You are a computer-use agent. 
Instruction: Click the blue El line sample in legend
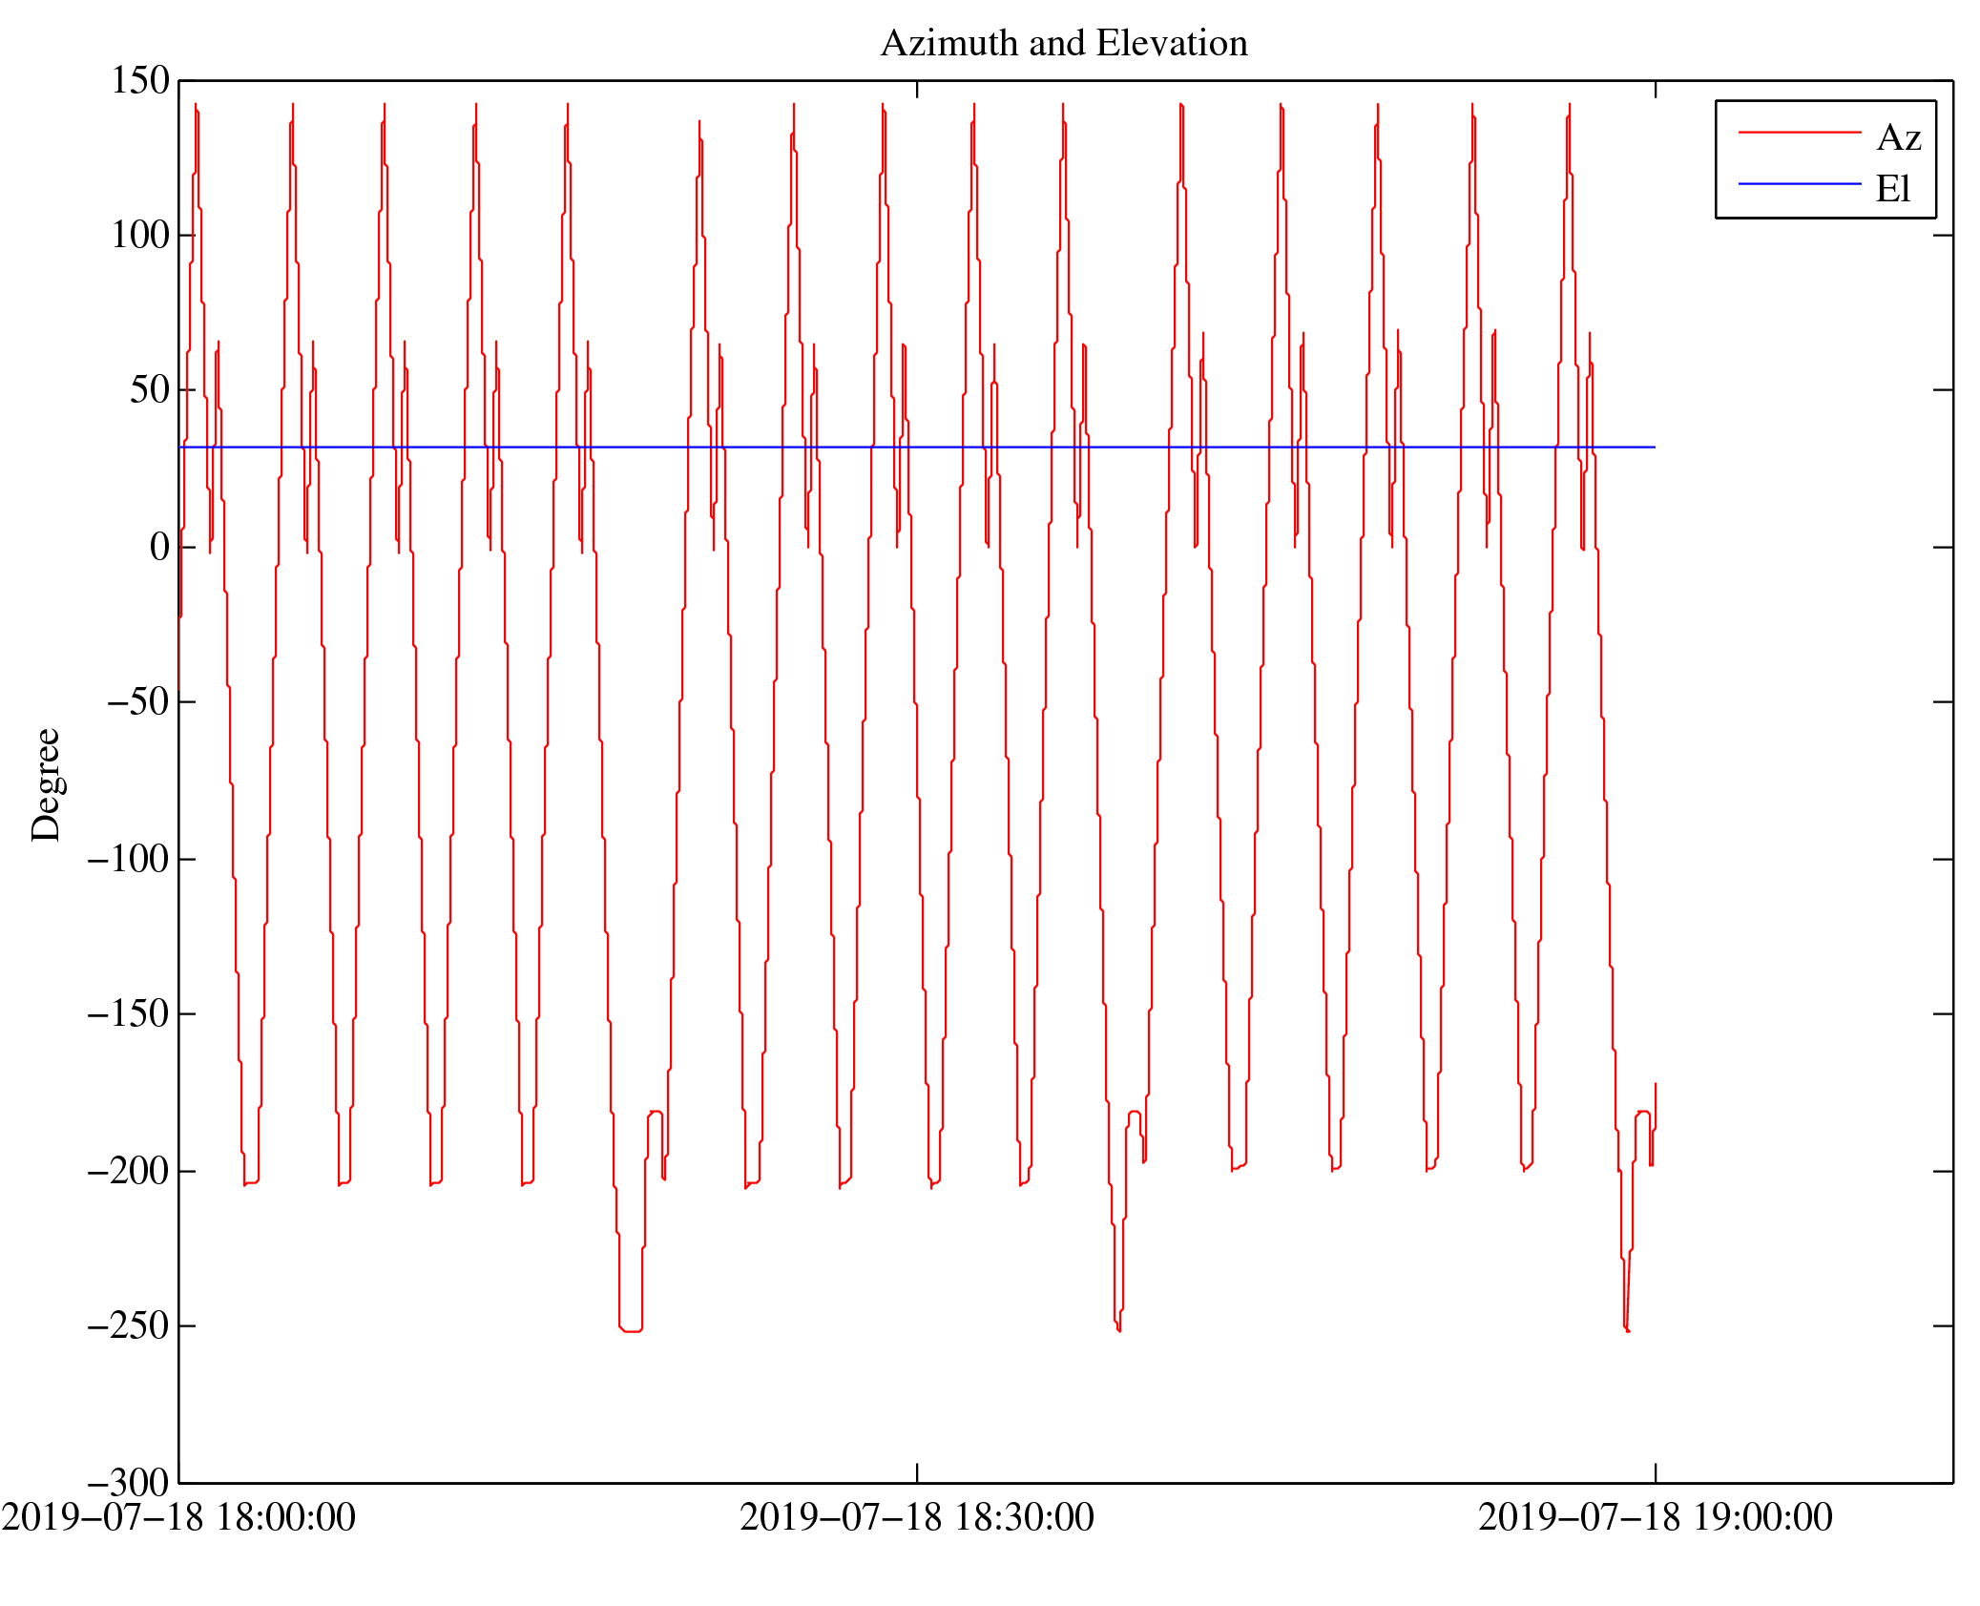pyautogui.click(x=1799, y=183)
